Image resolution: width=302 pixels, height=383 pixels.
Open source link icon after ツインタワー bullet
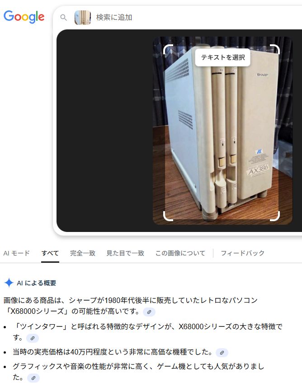click(33, 338)
